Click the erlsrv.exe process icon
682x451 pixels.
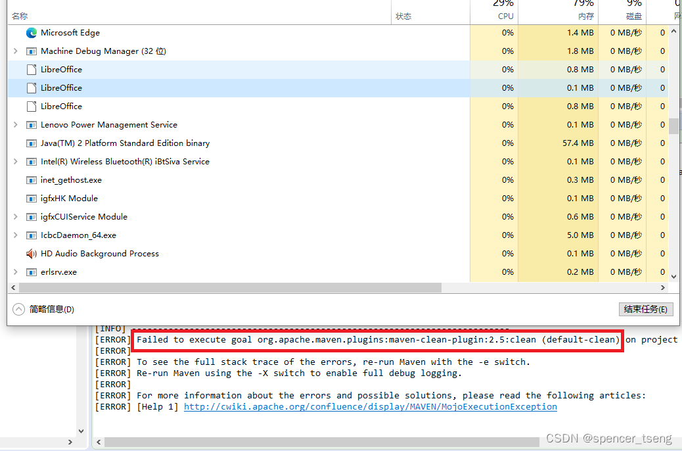30,272
